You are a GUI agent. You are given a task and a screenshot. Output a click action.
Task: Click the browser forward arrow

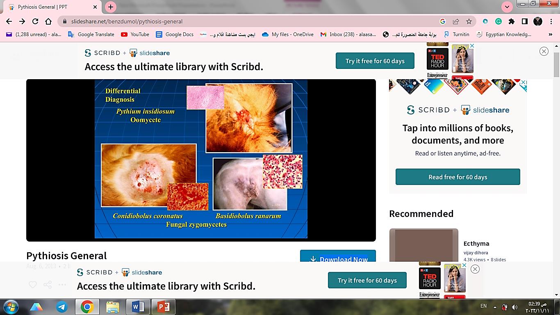tap(22, 21)
